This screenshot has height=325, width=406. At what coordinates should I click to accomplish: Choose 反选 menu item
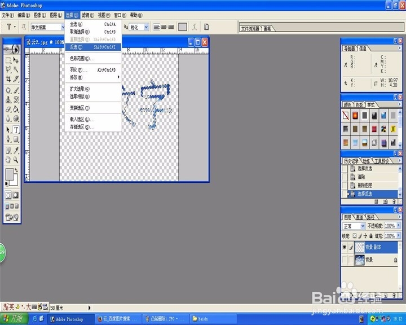click(93, 47)
